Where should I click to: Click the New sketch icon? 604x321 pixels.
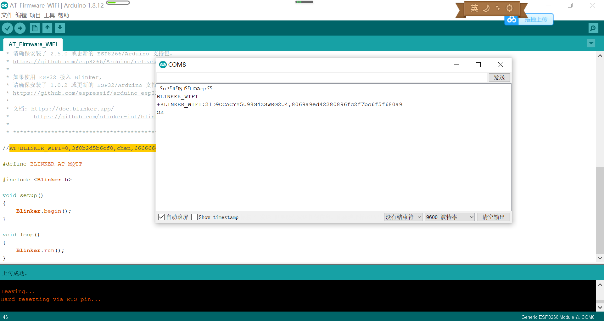coord(35,28)
